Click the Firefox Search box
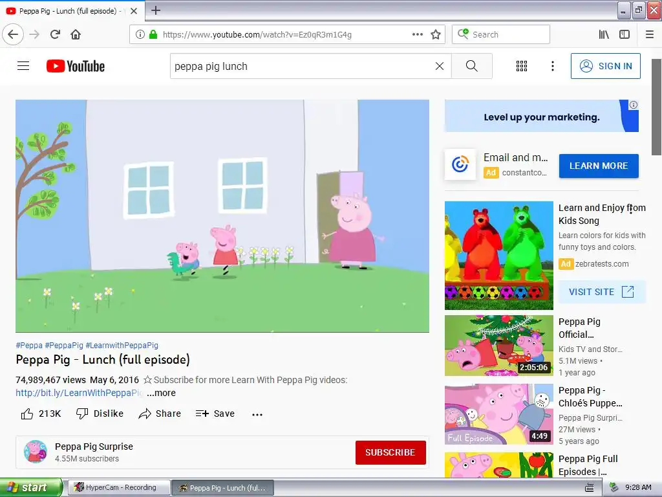 (501, 34)
